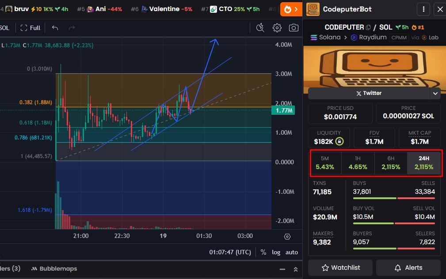Click the SELLS 33,384 value
446x279 pixels.
425,192
